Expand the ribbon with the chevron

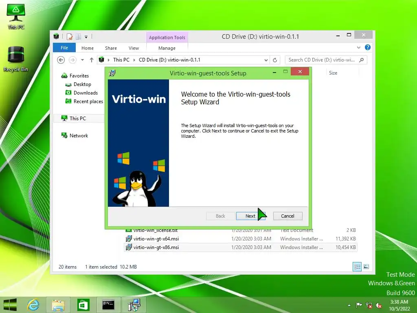tap(359, 47)
